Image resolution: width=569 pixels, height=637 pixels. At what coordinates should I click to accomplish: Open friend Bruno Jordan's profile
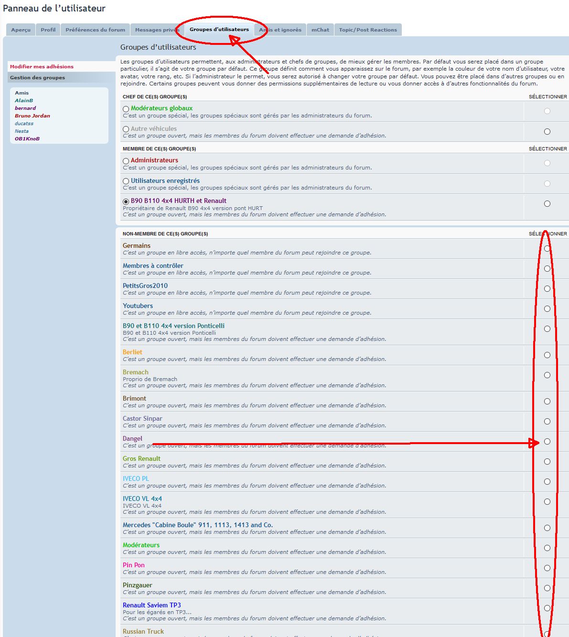(32, 116)
